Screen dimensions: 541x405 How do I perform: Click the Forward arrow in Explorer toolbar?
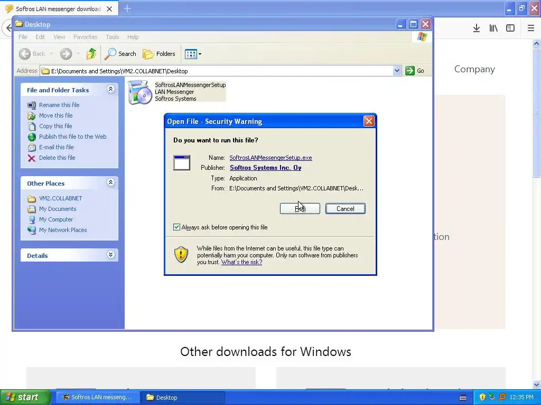point(66,54)
